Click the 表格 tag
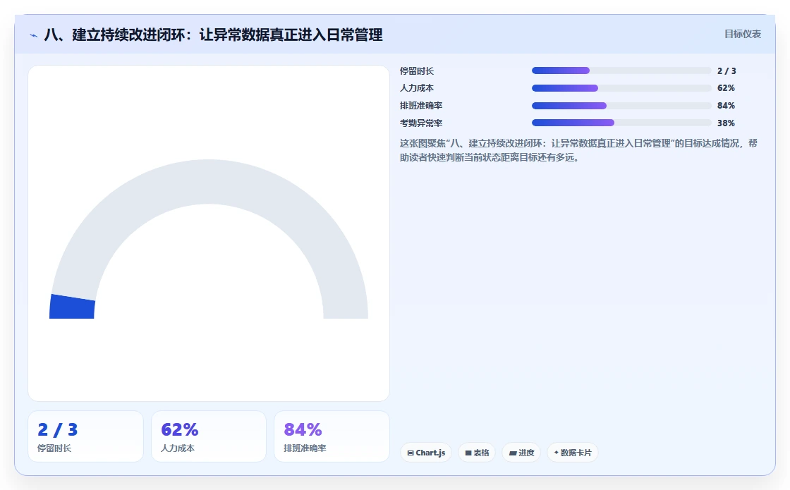This screenshot has height=490, width=790. [477, 453]
